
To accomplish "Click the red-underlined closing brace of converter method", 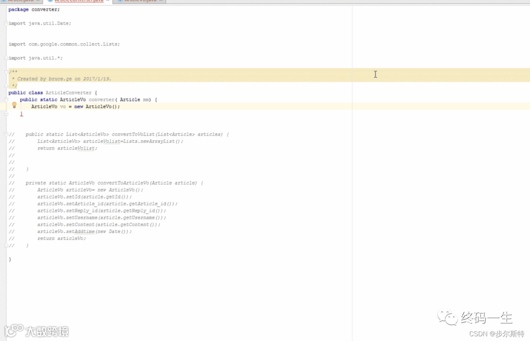I will 21,114.
